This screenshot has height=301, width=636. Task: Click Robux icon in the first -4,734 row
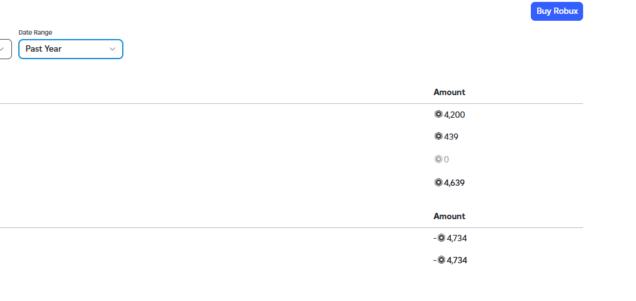coord(441,238)
